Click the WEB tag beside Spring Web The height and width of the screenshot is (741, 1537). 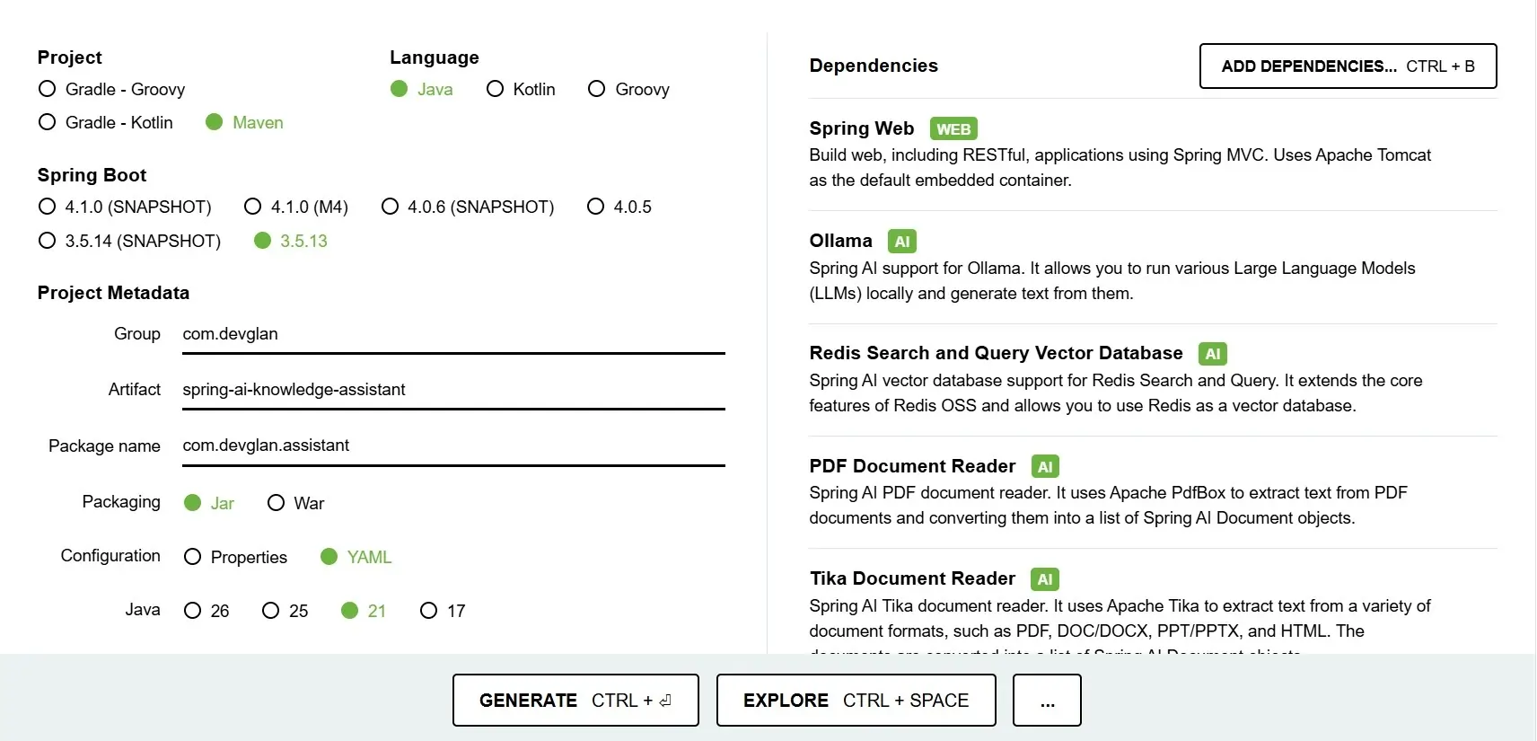[953, 129]
